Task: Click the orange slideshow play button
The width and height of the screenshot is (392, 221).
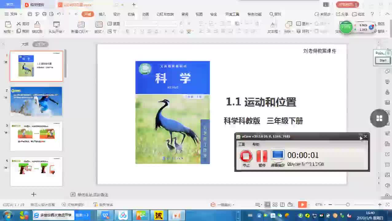Action: click(303, 205)
